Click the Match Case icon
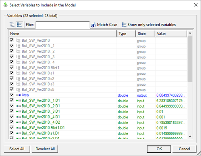The height and width of the screenshot is (156, 201). click(93, 25)
